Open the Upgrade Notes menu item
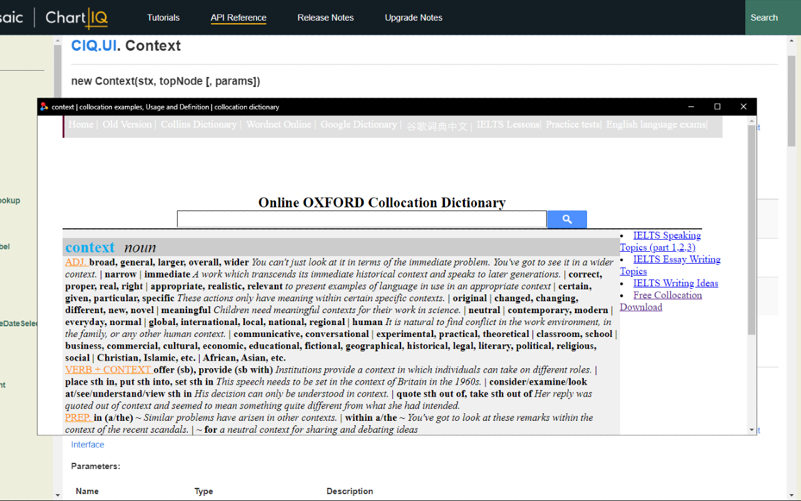 coord(414,18)
